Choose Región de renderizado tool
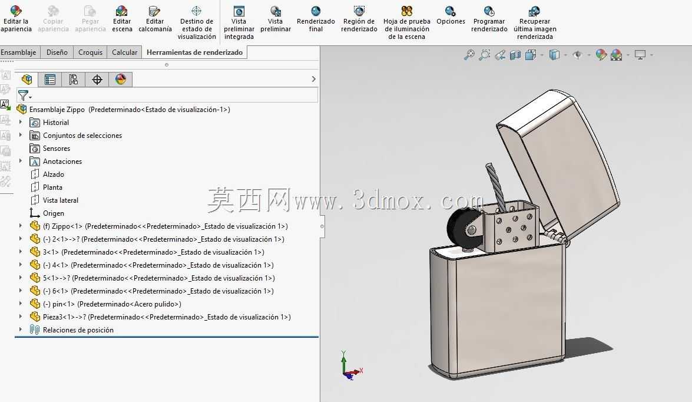The image size is (692, 402). [359, 19]
